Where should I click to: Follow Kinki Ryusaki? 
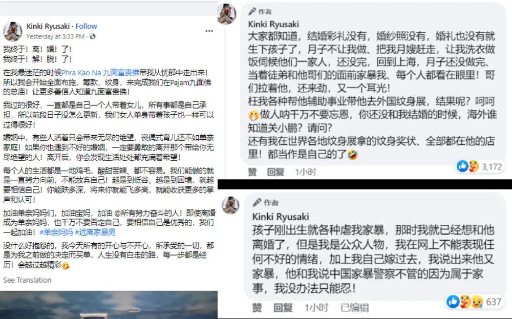click(86, 26)
